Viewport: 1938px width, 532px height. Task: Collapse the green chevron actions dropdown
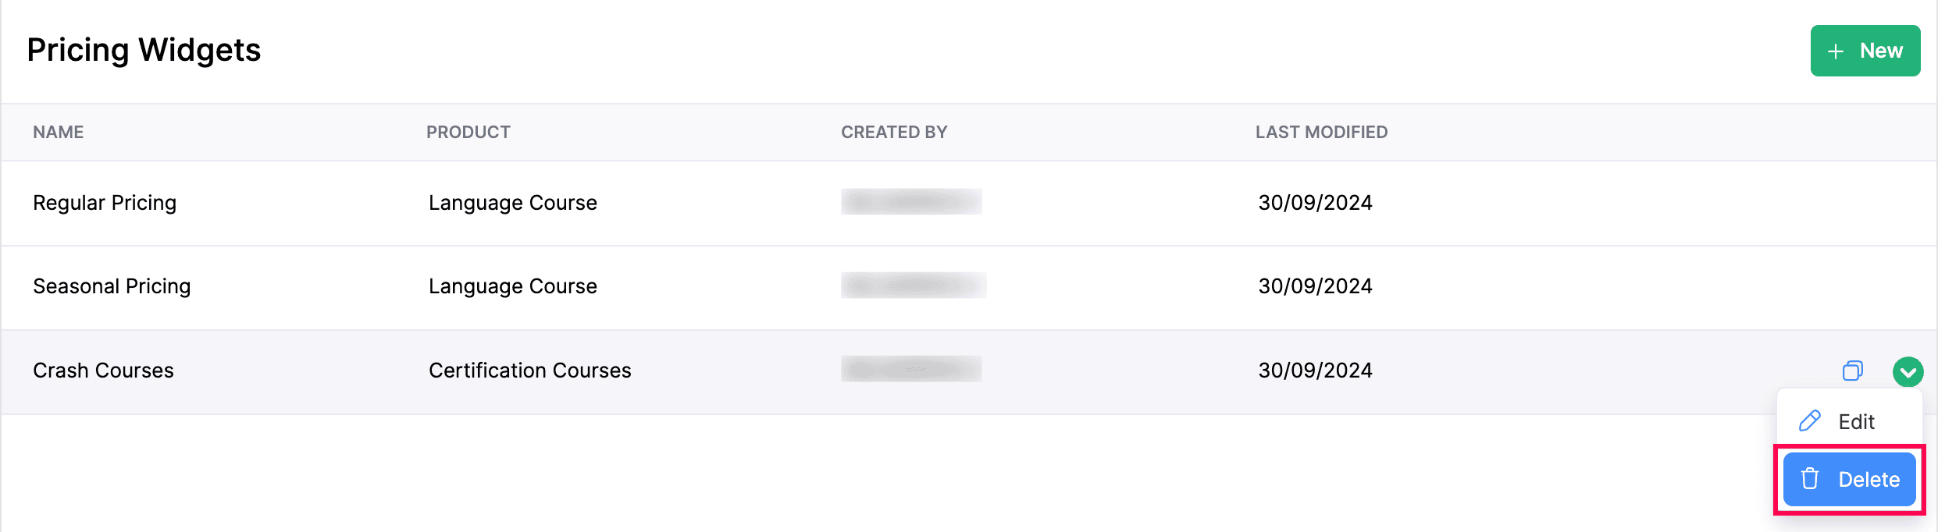click(1908, 371)
